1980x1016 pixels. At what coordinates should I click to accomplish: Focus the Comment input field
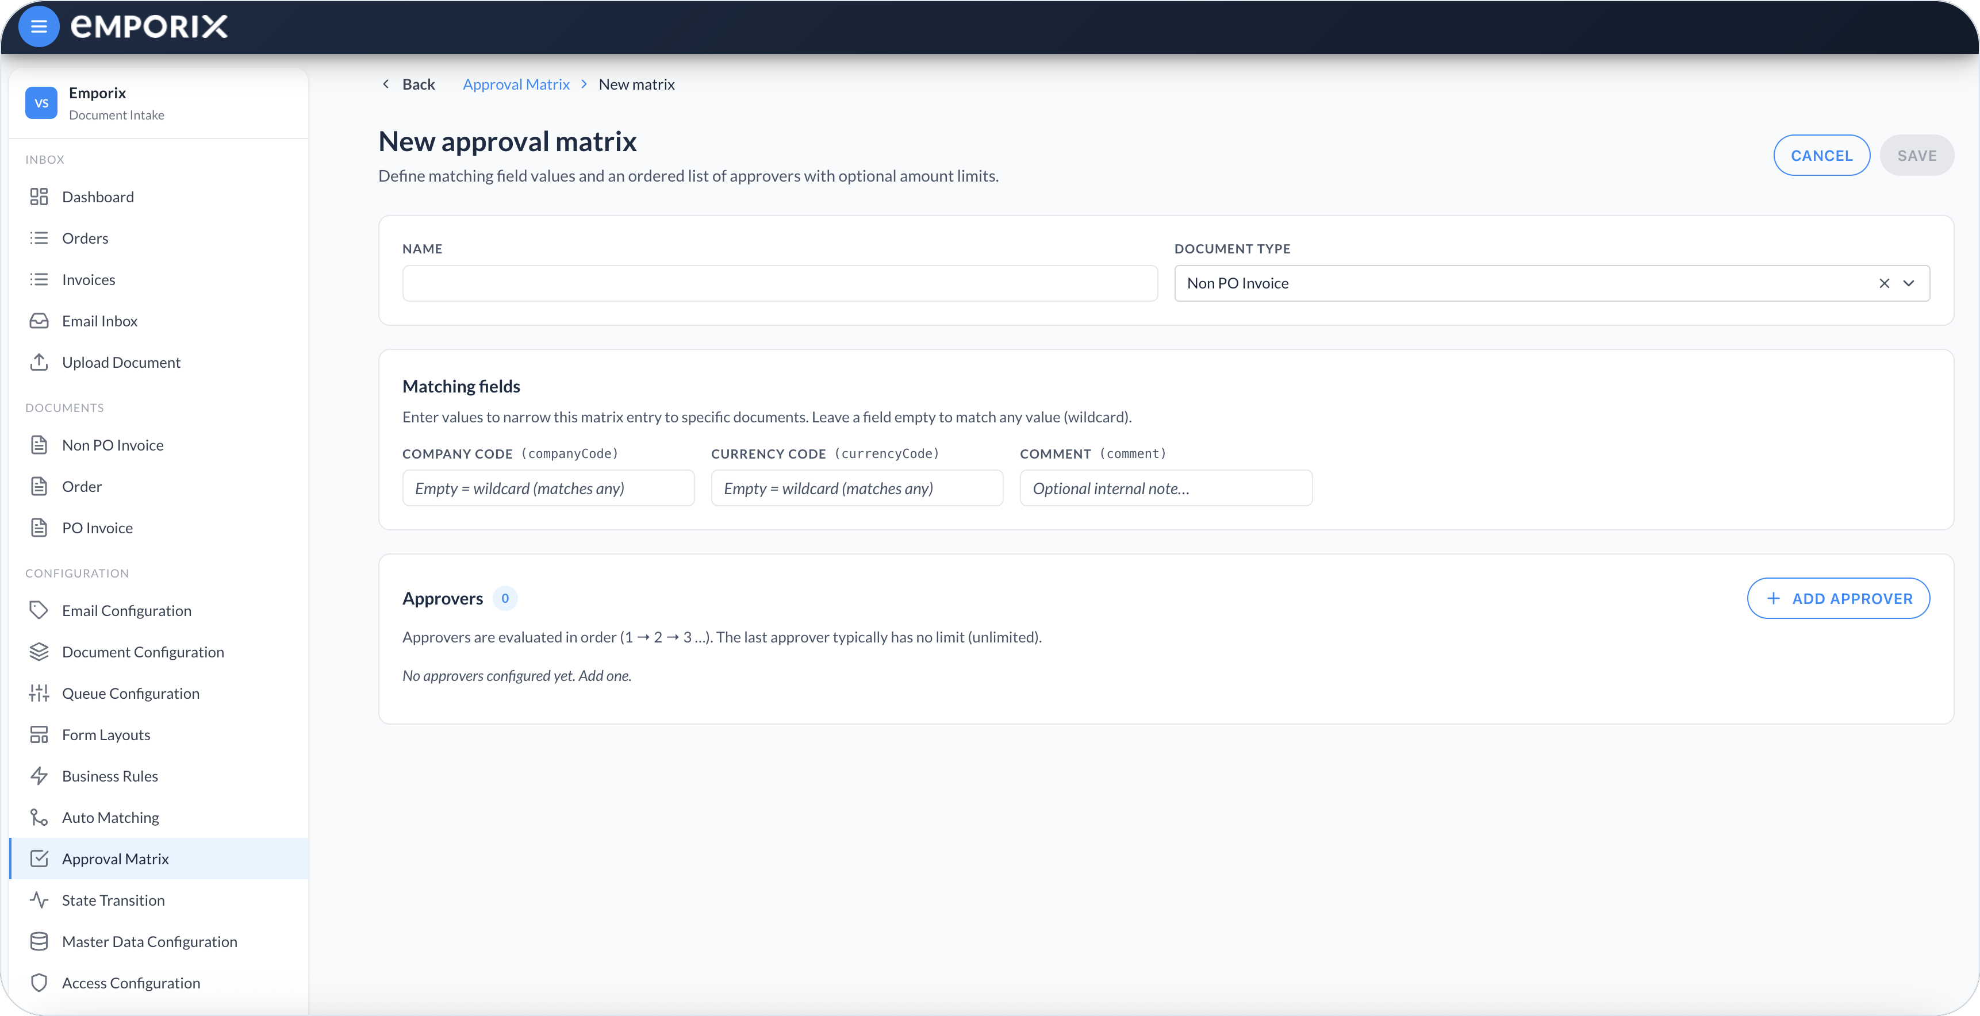pos(1166,488)
